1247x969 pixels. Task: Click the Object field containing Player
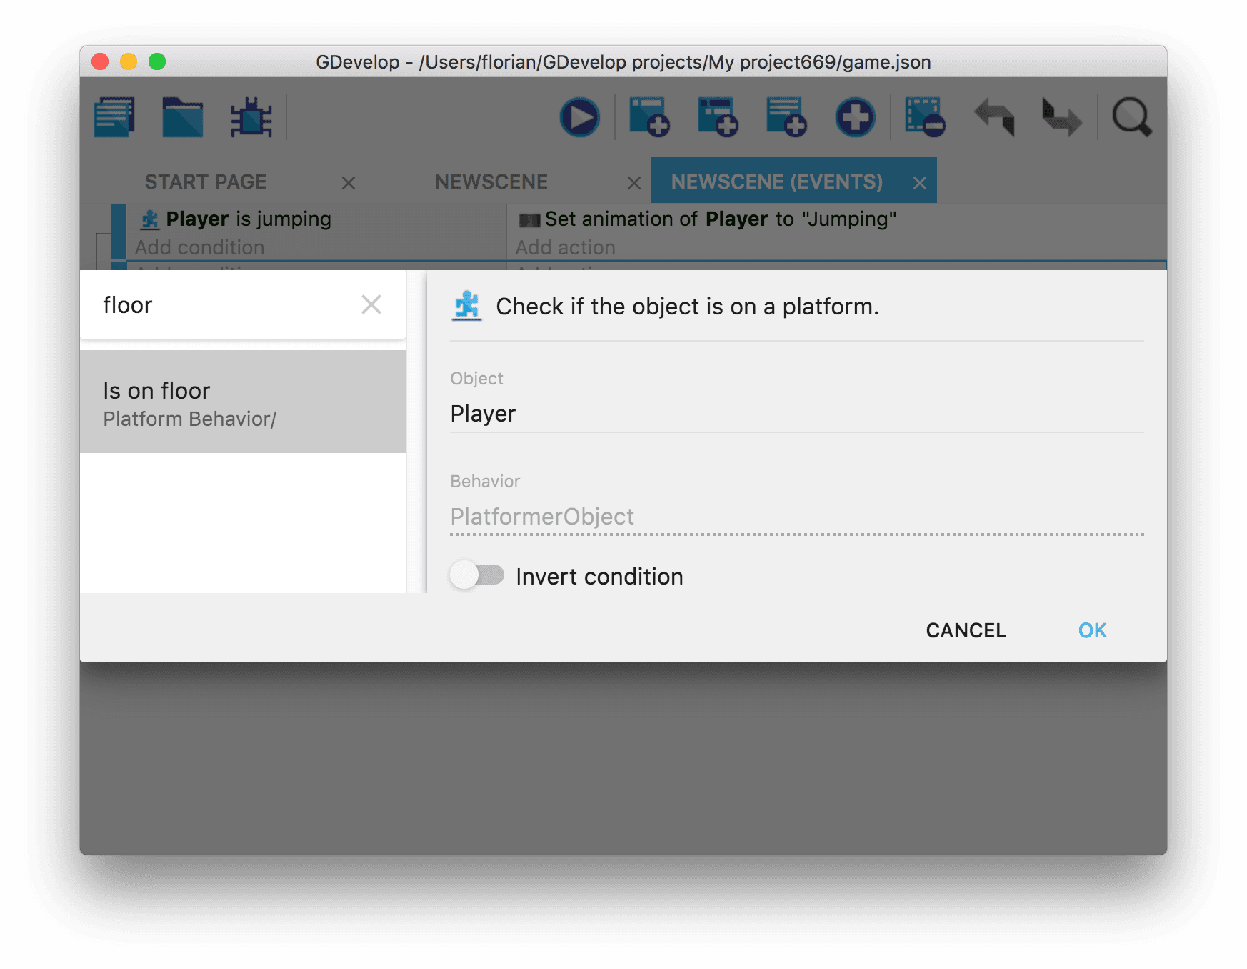(x=796, y=414)
